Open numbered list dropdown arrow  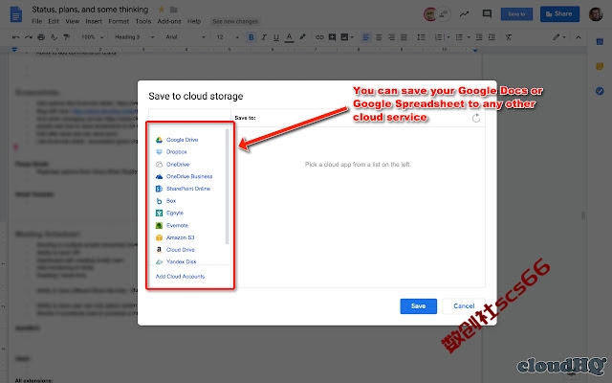pos(448,37)
